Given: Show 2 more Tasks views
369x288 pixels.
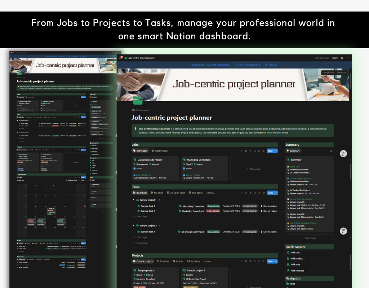Looking at the screenshot, I should tap(210, 193).
